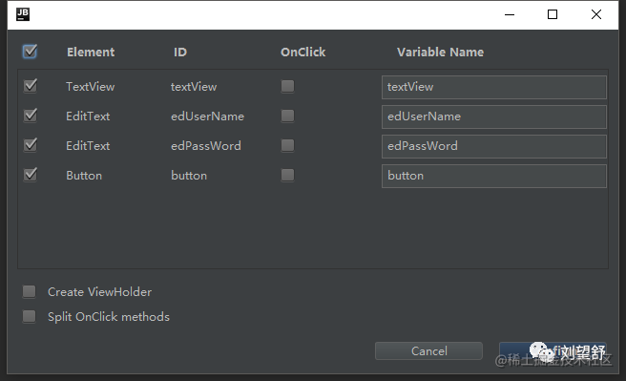Enable OnClick for button row

[287, 175]
